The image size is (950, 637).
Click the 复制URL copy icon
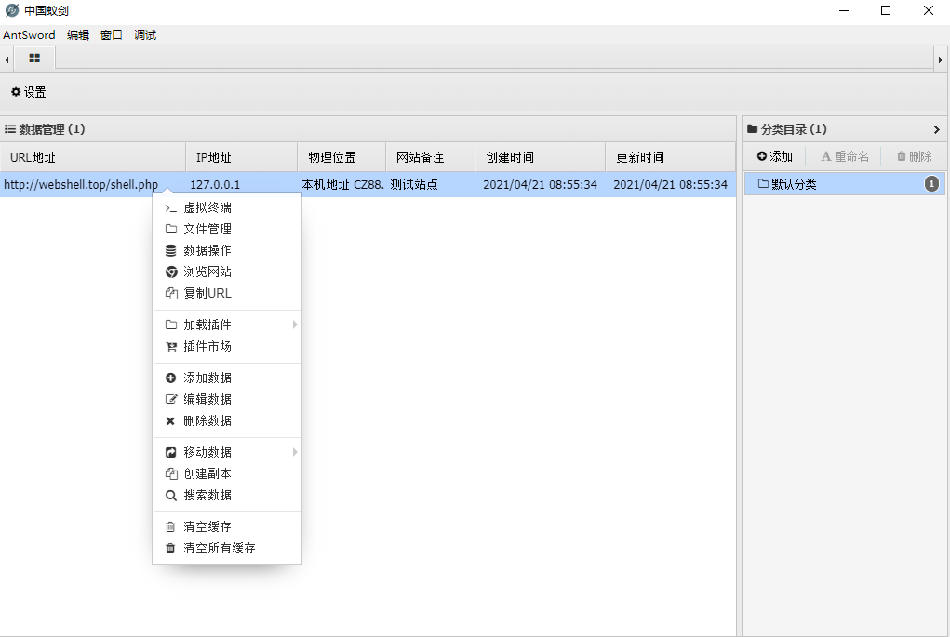click(x=170, y=293)
